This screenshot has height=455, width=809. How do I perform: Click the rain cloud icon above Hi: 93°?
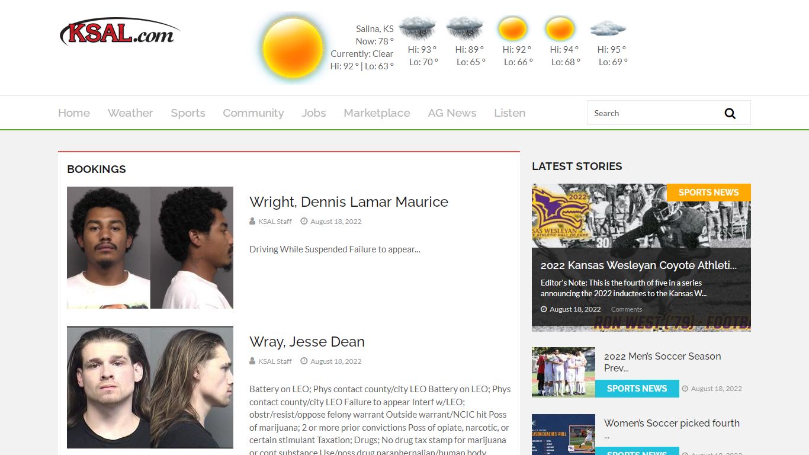[418, 28]
